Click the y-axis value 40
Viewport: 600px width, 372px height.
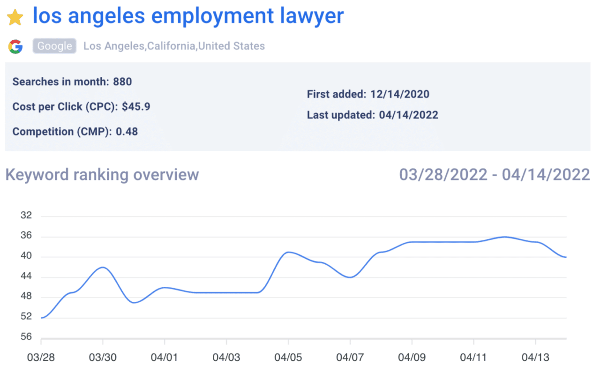click(x=27, y=256)
